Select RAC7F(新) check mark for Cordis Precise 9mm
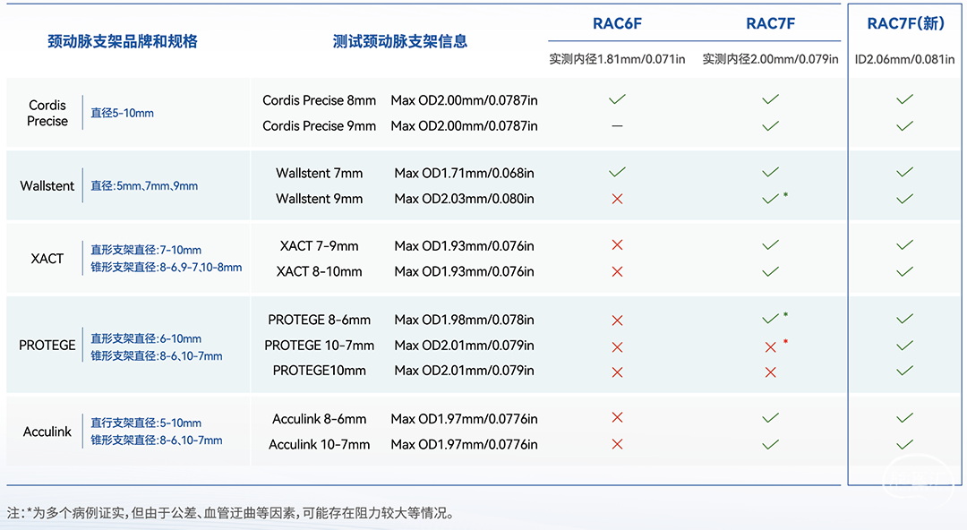 [x=904, y=126]
